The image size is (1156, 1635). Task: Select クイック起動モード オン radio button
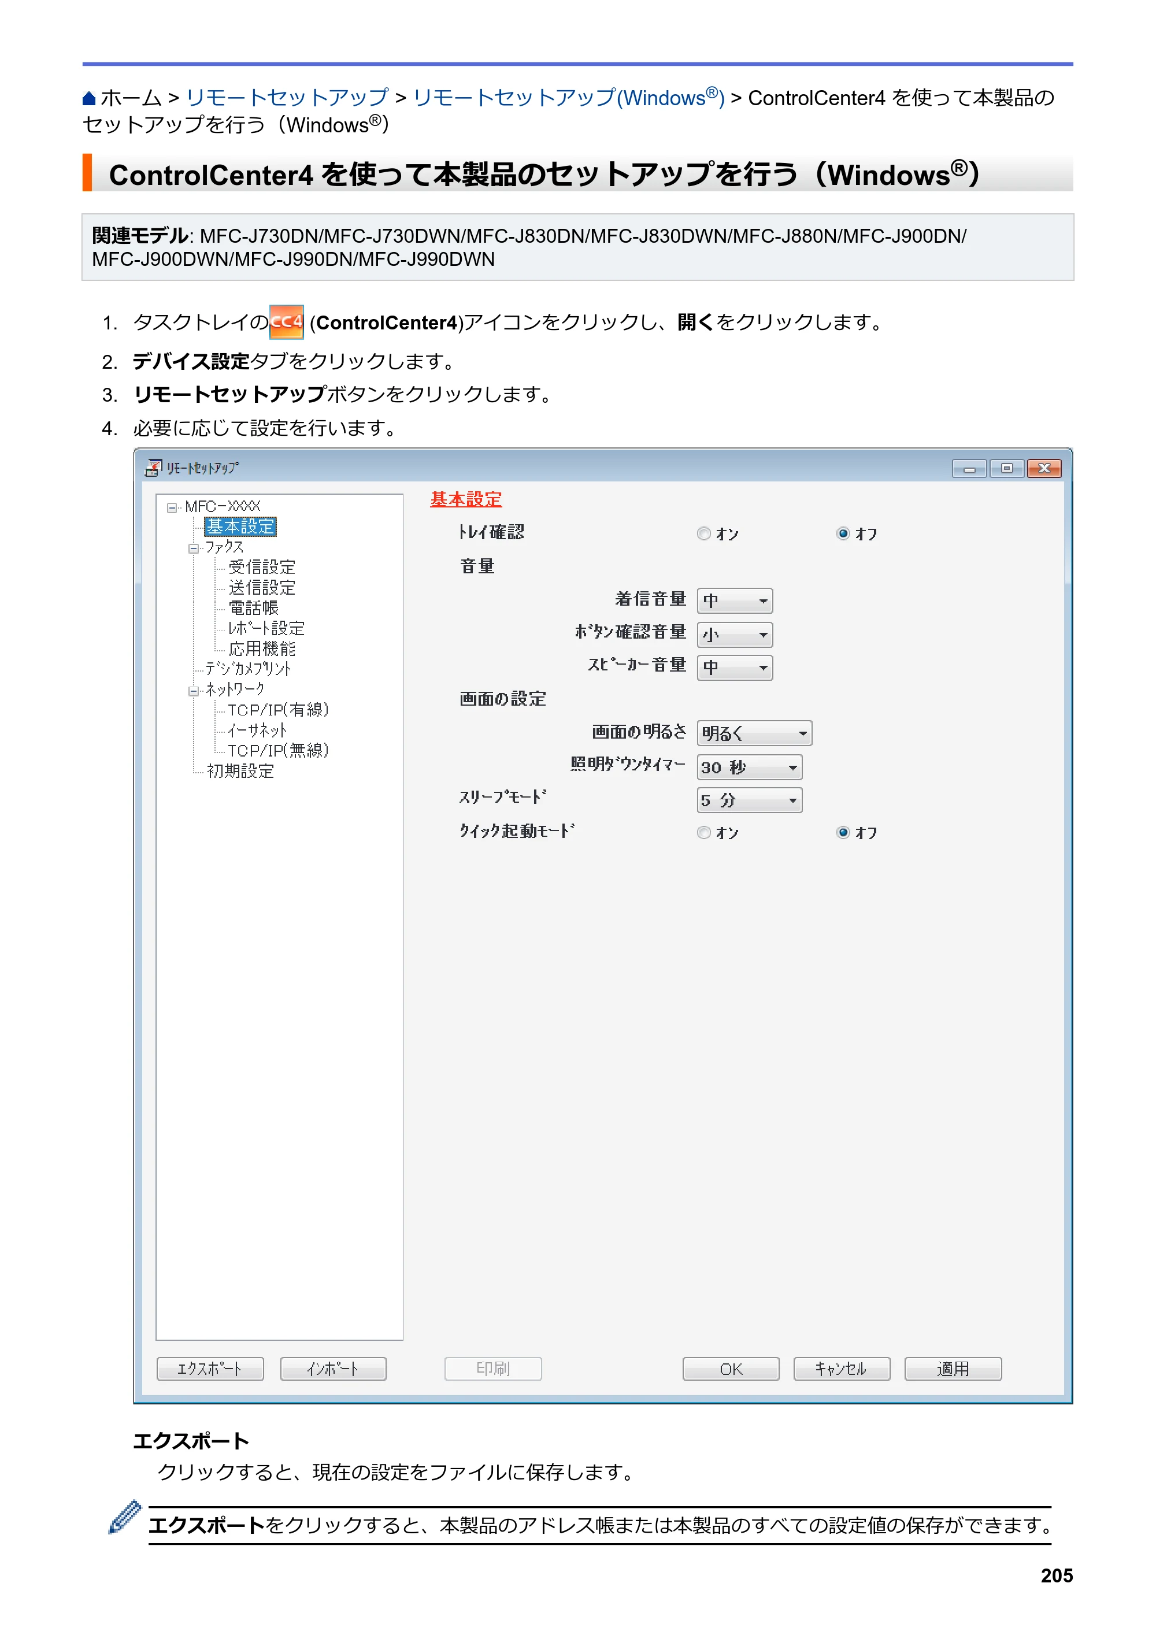(x=703, y=832)
